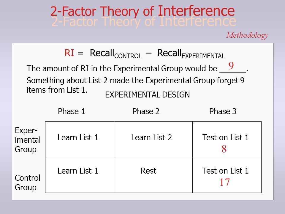The image size is (285, 214).
Task: Click the control group's 'Learn List 1' cell
Action: (80, 175)
